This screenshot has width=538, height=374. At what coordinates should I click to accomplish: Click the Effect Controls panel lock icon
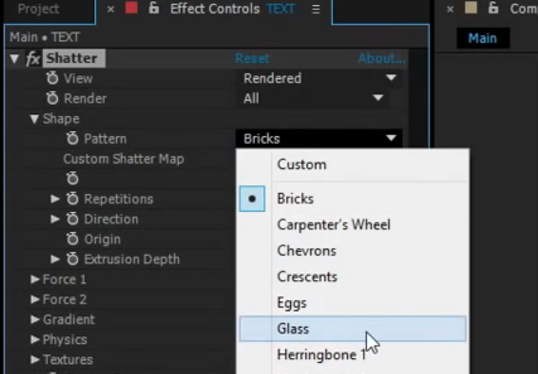tap(154, 8)
